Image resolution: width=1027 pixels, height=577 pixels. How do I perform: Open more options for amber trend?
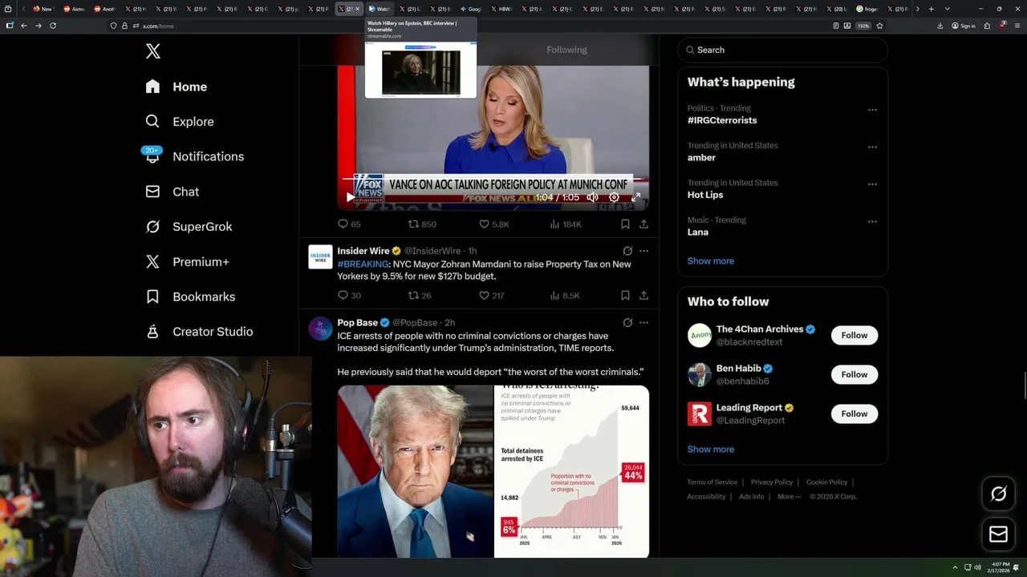(872, 147)
